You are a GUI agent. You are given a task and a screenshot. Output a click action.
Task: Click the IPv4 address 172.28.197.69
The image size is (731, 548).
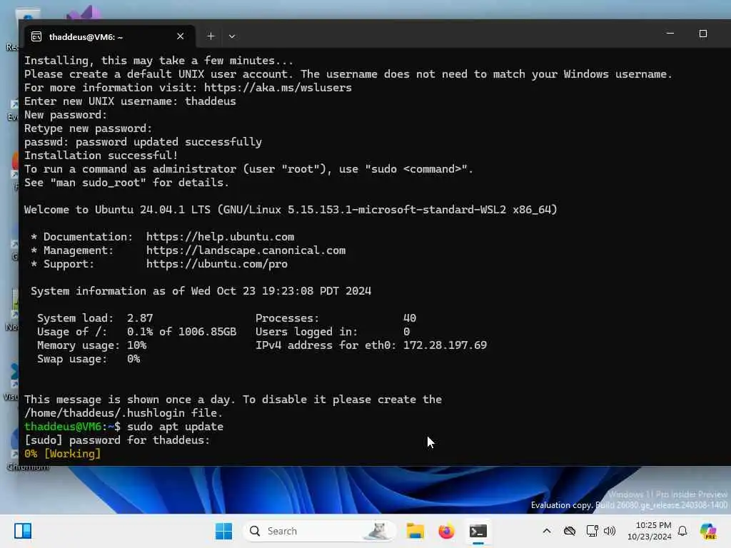445,345
